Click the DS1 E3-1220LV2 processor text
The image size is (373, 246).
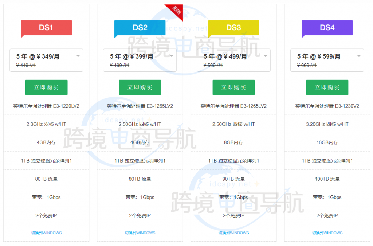click(x=46, y=106)
